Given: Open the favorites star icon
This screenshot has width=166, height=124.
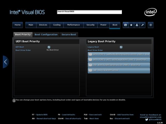Looking at the screenshot, I should pos(131,25).
